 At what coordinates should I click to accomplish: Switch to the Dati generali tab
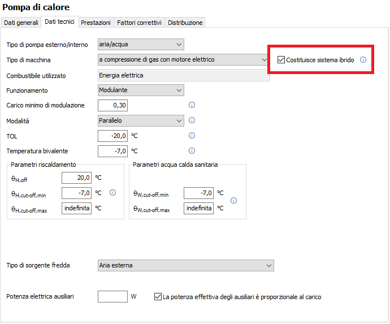click(21, 23)
